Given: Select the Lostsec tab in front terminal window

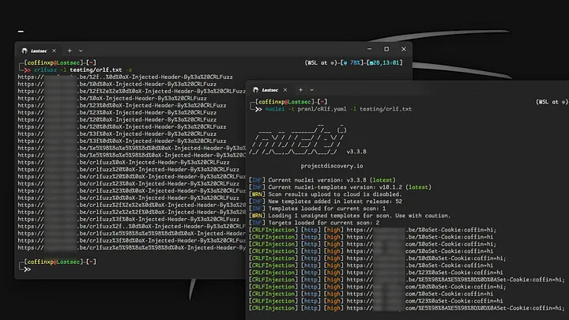Looking at the screenshot, I should tap(269, 90).
